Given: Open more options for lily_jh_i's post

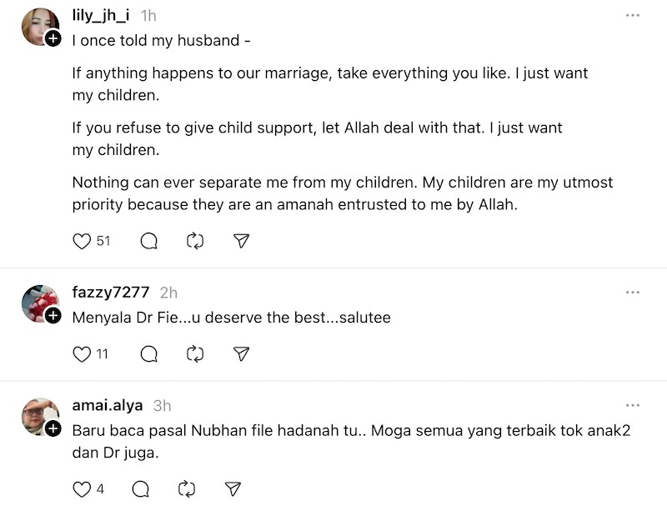Looking at the screenshot, I should coord(633,16).
